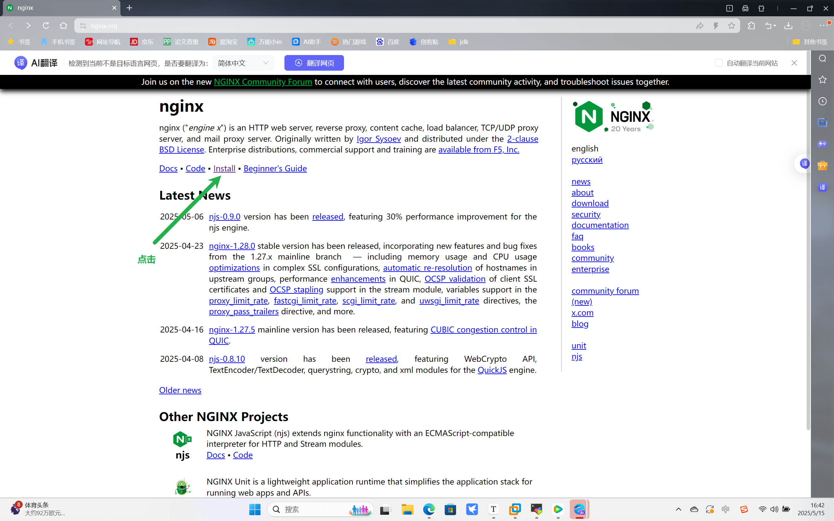Open the favorites star icon in right sidebar

tap(823, 79)
